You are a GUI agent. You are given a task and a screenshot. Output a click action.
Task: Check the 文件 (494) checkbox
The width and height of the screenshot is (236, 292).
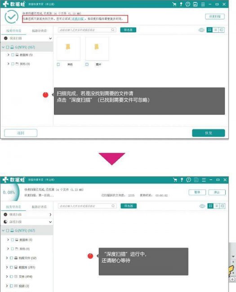(11, 277)
